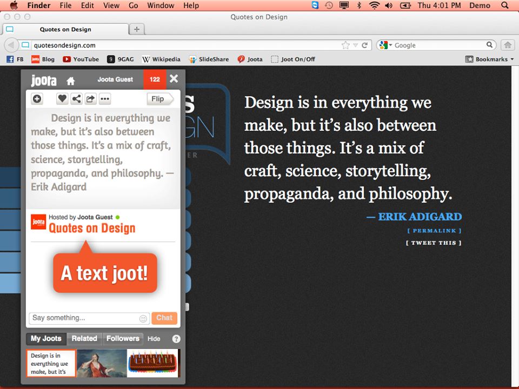The height and width of the screenshot is (389, 519).
Task: Open the File menu
Action: [x=65, y=5]
